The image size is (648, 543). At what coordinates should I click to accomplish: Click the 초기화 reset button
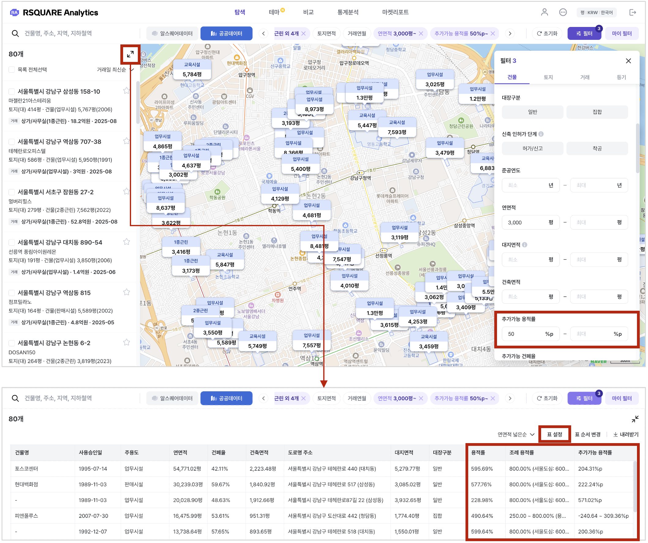click(x=548, y=33)
